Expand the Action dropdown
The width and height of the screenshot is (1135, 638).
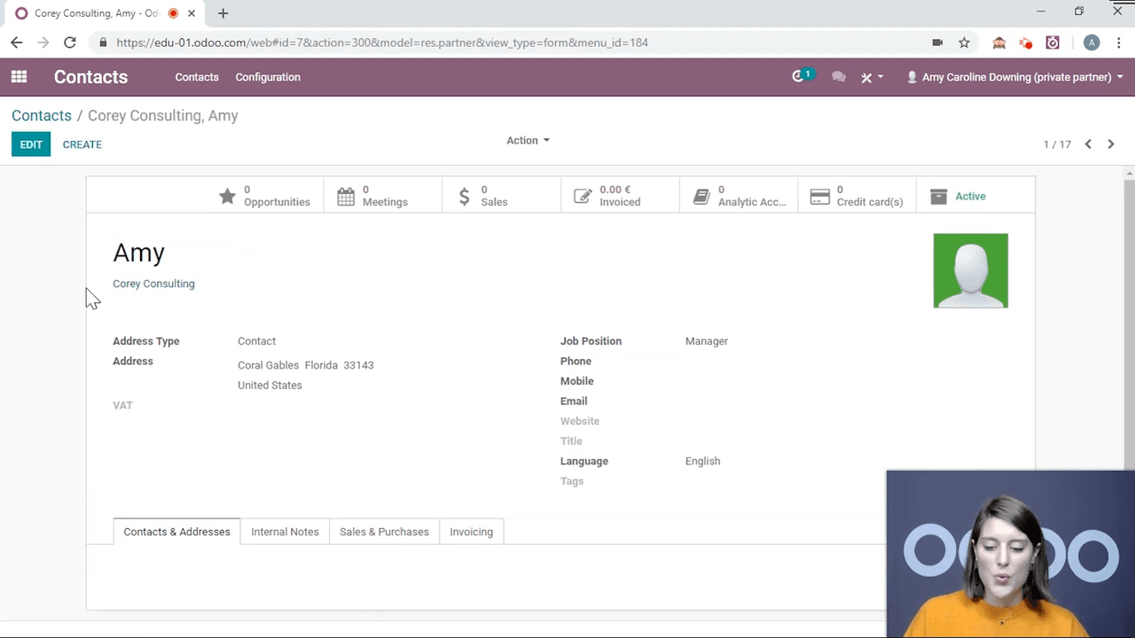click(528, 140)
